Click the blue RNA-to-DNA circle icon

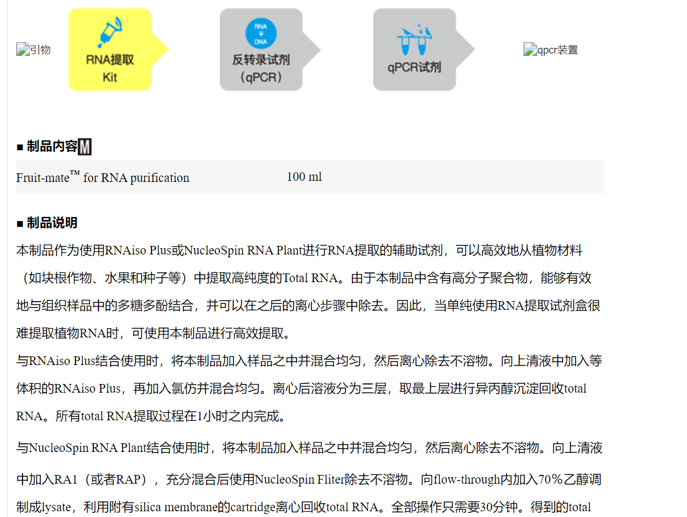pyautogui.click(x=261, y=33)
